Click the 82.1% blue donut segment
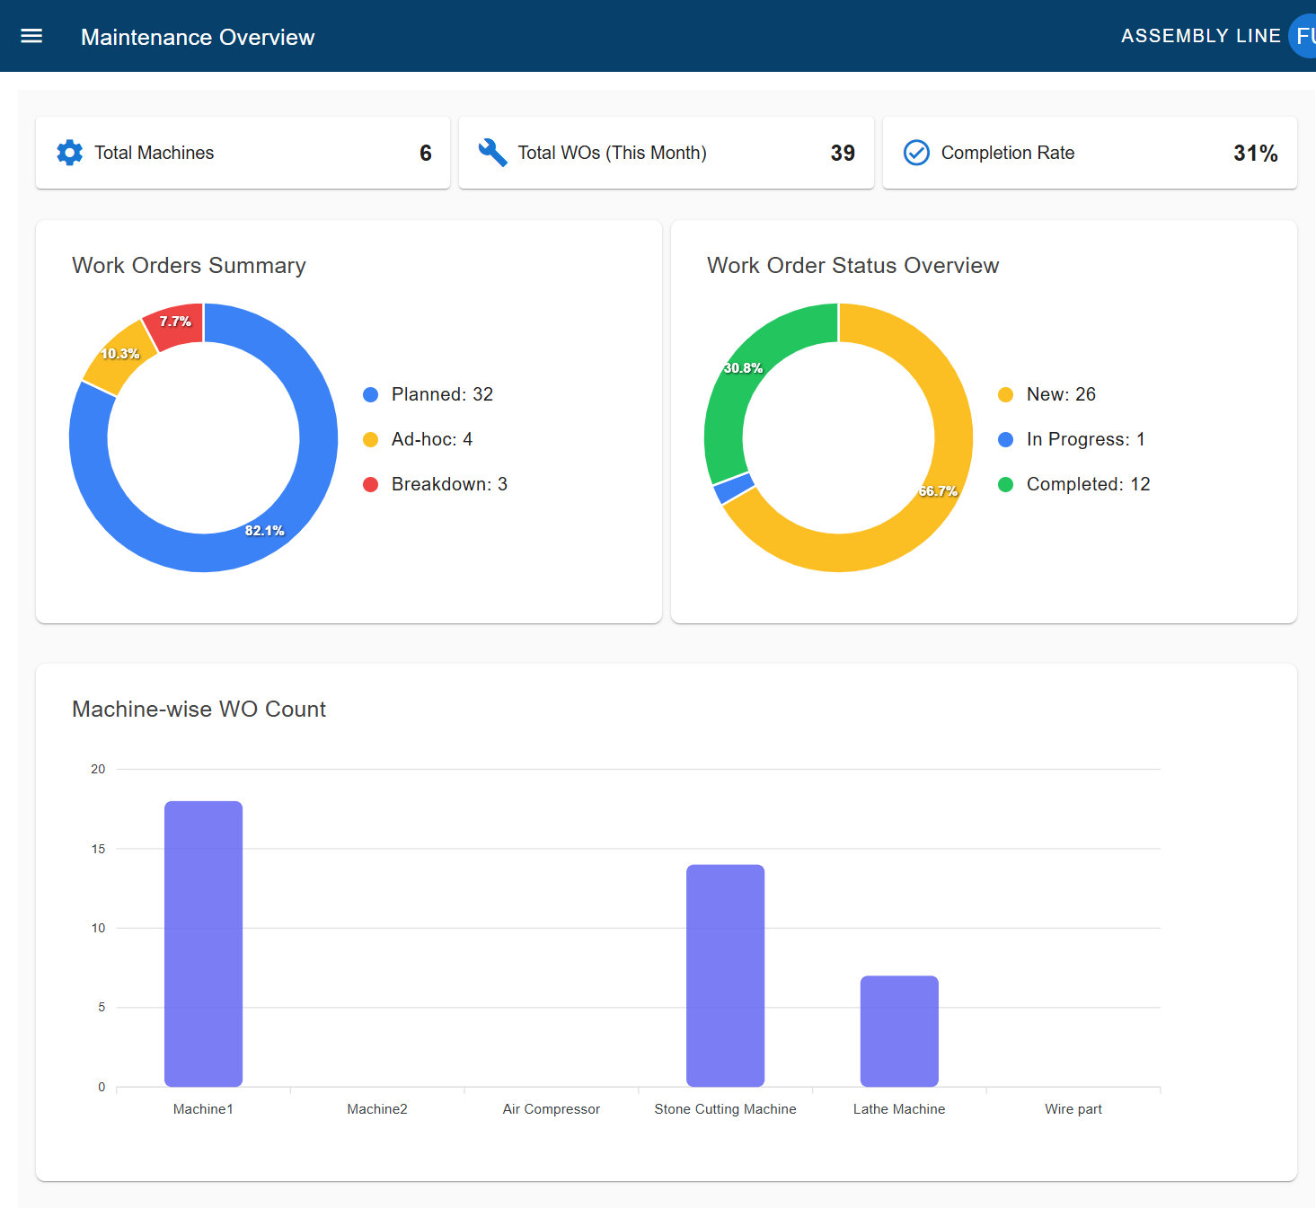The height and width of the screenshot is (1226, 1316). (x=264, y=530)
